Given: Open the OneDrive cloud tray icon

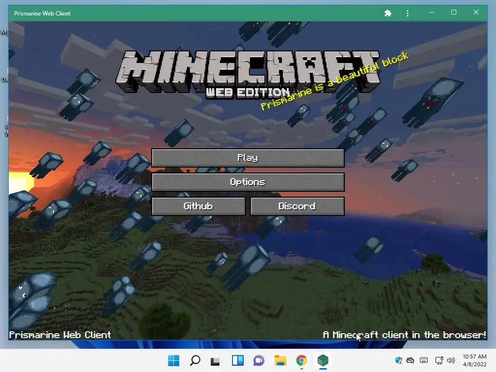Looking at the screenshot, I should [410, 360].
